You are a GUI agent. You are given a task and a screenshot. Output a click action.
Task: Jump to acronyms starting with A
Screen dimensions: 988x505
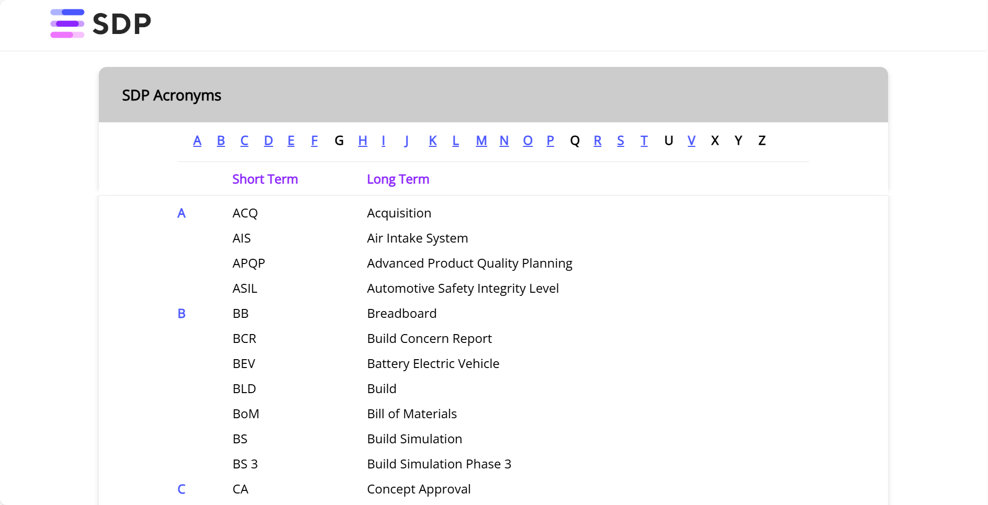(x=197, y=141)
